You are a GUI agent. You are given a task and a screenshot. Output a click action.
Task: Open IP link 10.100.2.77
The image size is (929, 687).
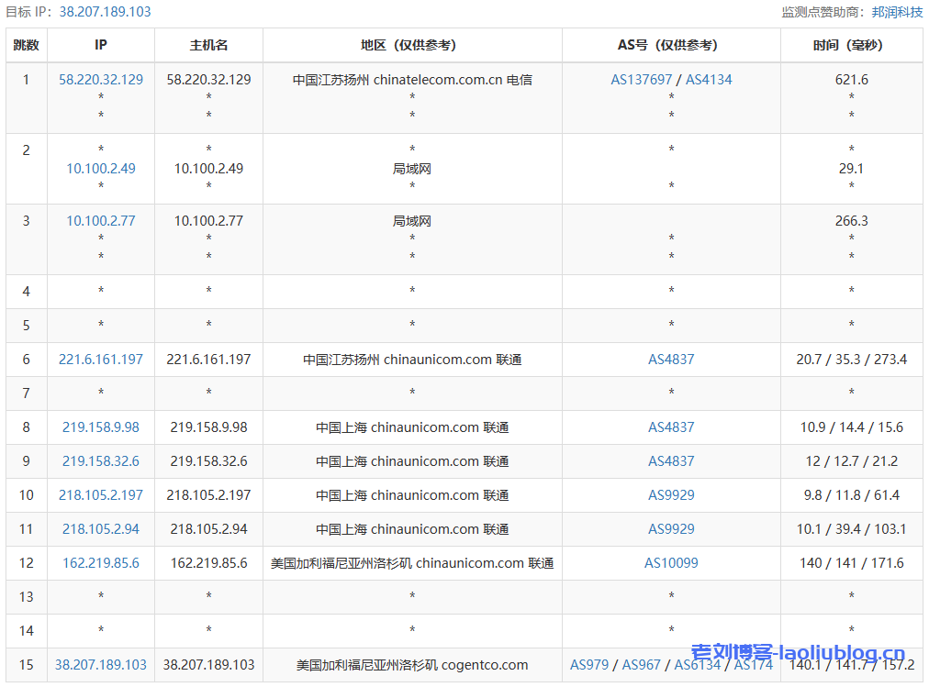[101, 221]
